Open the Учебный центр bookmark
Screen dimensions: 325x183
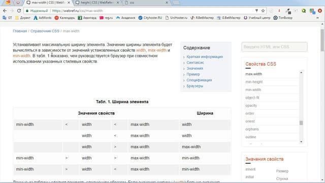(257, 18)
